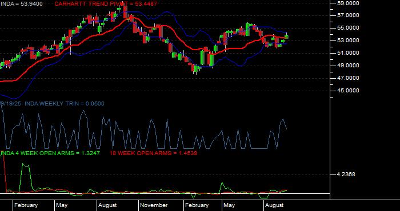This screenshot has height=211, width=400.
Task: Select the CARHARTT TREND PIVOT = 53.4487 label
Action: coord(106,4)
